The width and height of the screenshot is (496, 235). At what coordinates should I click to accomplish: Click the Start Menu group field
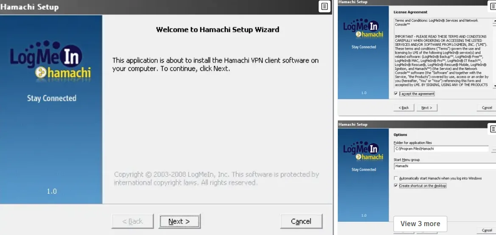click(x=443, y=166)
